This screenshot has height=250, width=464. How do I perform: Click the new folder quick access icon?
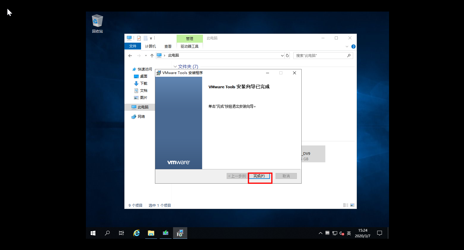[145, 38]
